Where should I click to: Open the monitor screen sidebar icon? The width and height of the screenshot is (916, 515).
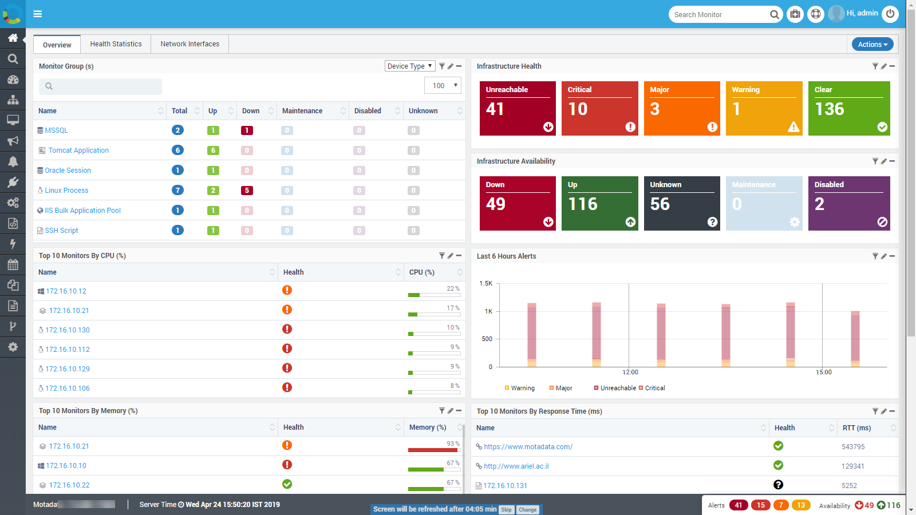13,120
